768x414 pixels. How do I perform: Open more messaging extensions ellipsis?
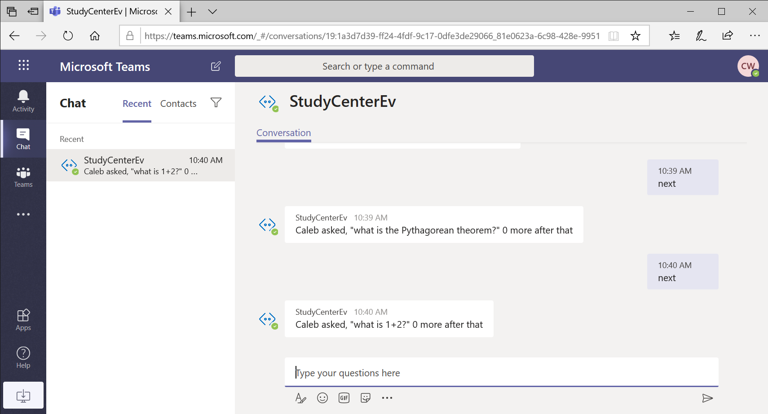tap(387, 398)
